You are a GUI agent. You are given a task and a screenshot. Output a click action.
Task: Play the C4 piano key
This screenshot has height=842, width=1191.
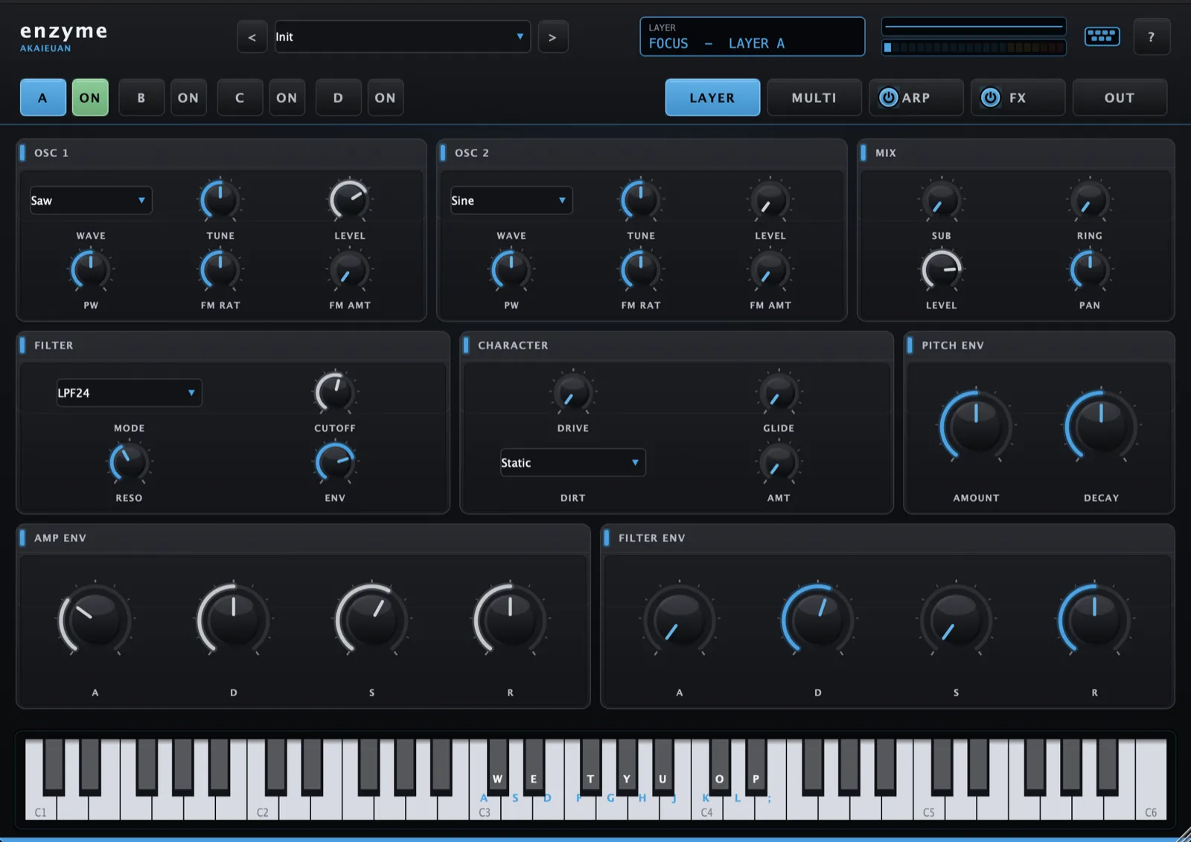coord(706,808)
